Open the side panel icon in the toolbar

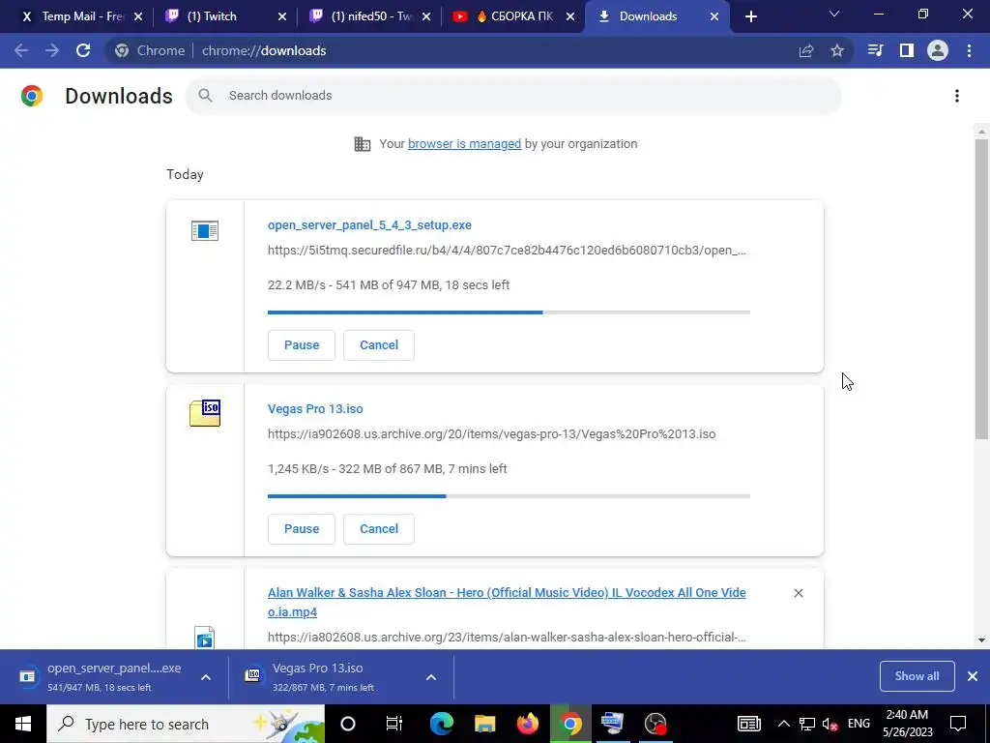[x=907, y=50]
